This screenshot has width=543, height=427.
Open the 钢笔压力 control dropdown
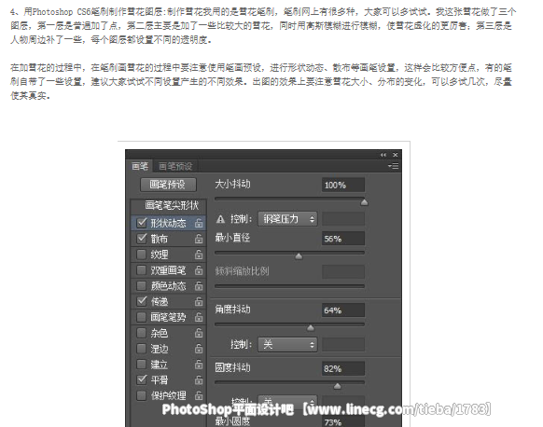[287, 219]
